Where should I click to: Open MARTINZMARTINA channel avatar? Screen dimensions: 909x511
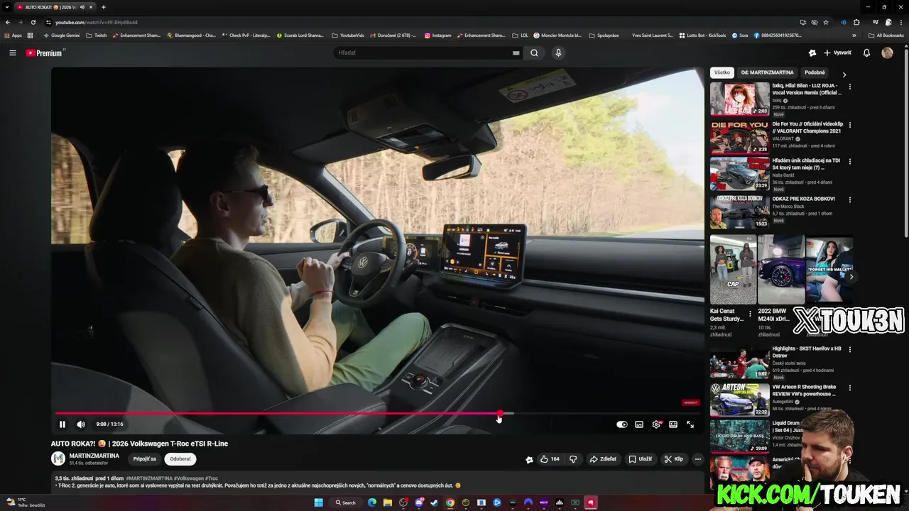[x=58, y=458]
